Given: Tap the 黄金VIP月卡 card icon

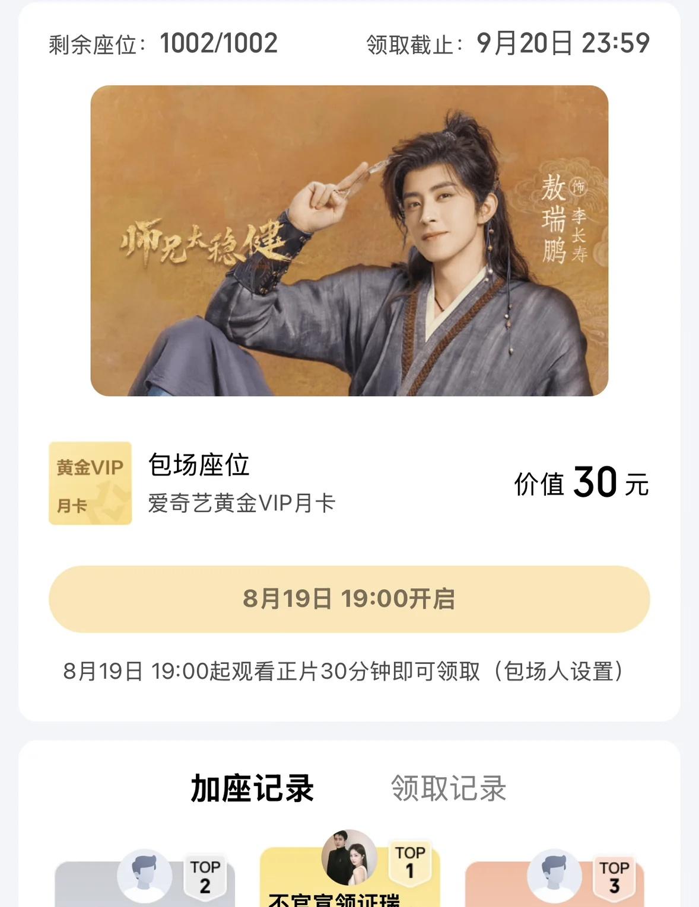Looking at the screenshot, I should (90, 483).
